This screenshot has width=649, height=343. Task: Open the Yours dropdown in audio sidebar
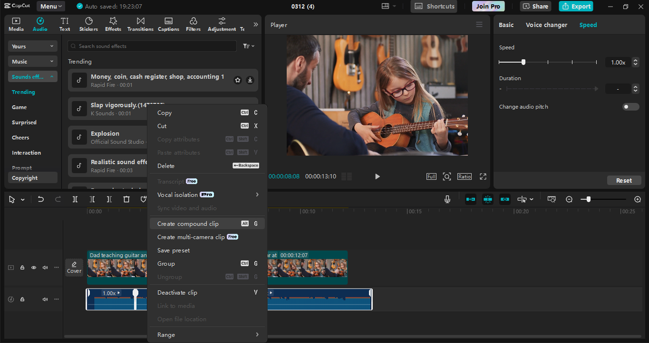click(32, 46)
